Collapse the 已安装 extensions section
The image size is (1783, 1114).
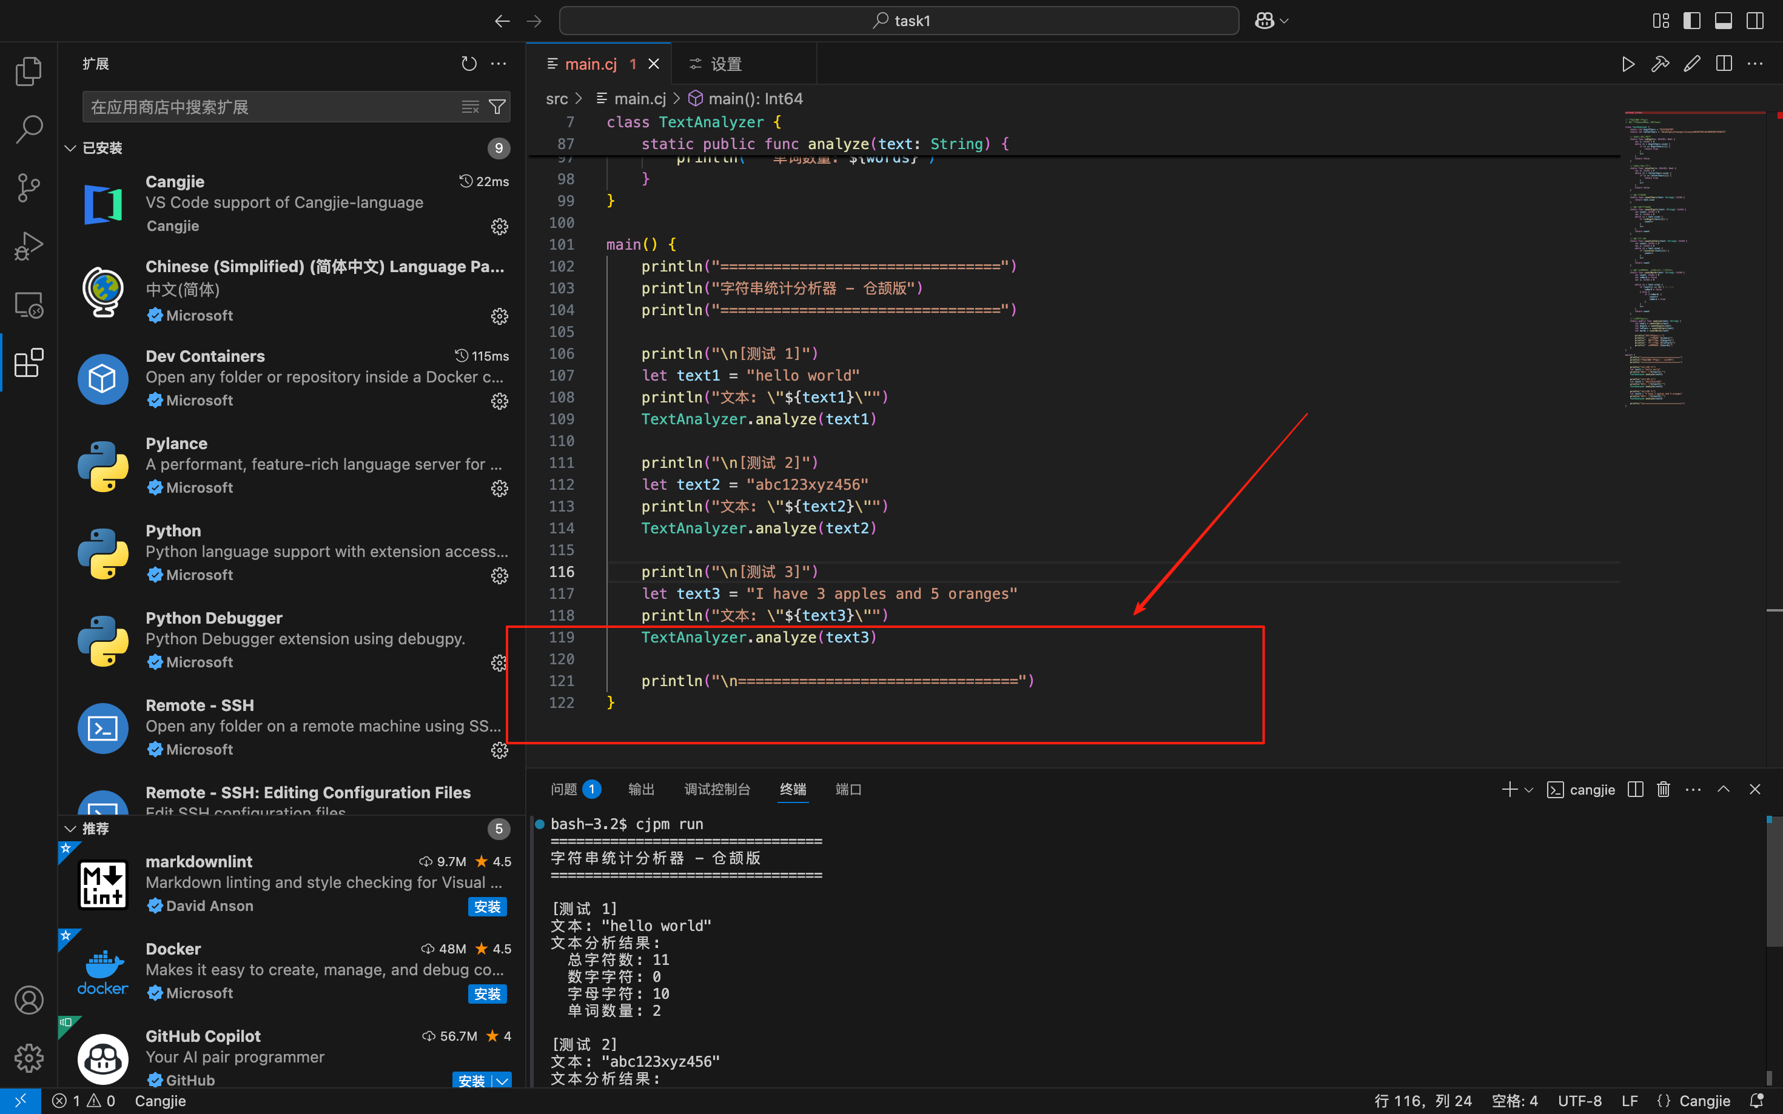(71, 148)
